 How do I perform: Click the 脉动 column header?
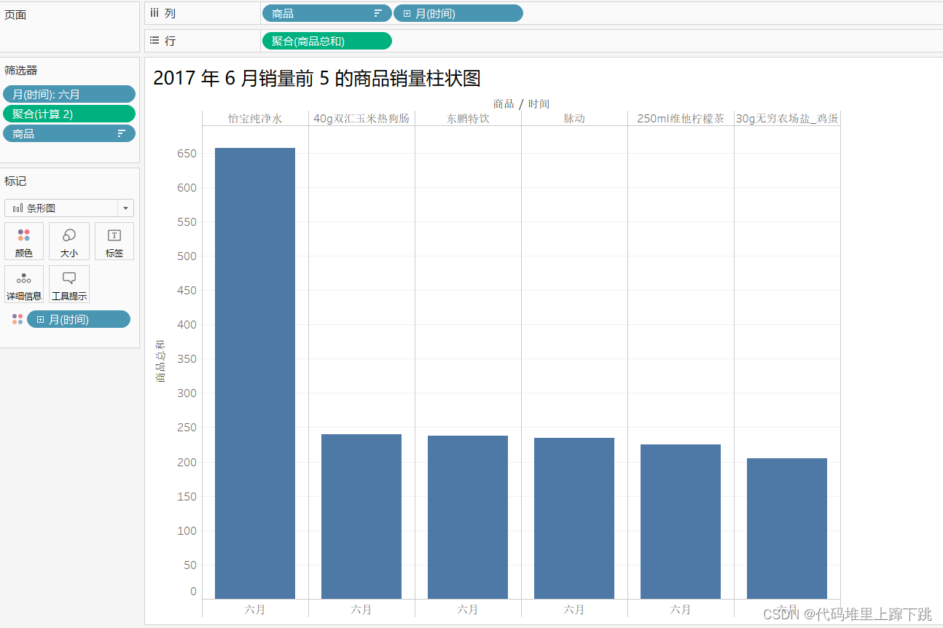pyautogui.click(x=574, y=119)
